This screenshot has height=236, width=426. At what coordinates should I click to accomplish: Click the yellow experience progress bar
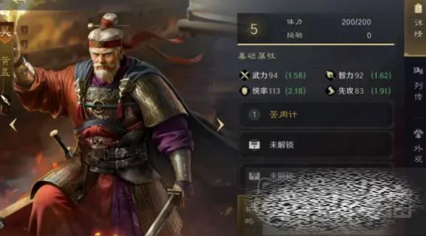[x=316, y=44]
